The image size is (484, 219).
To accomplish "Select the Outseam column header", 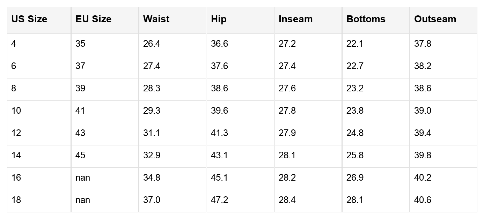I will 435,19.
